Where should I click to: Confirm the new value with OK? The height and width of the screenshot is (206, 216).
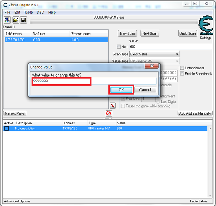[121, 90]
